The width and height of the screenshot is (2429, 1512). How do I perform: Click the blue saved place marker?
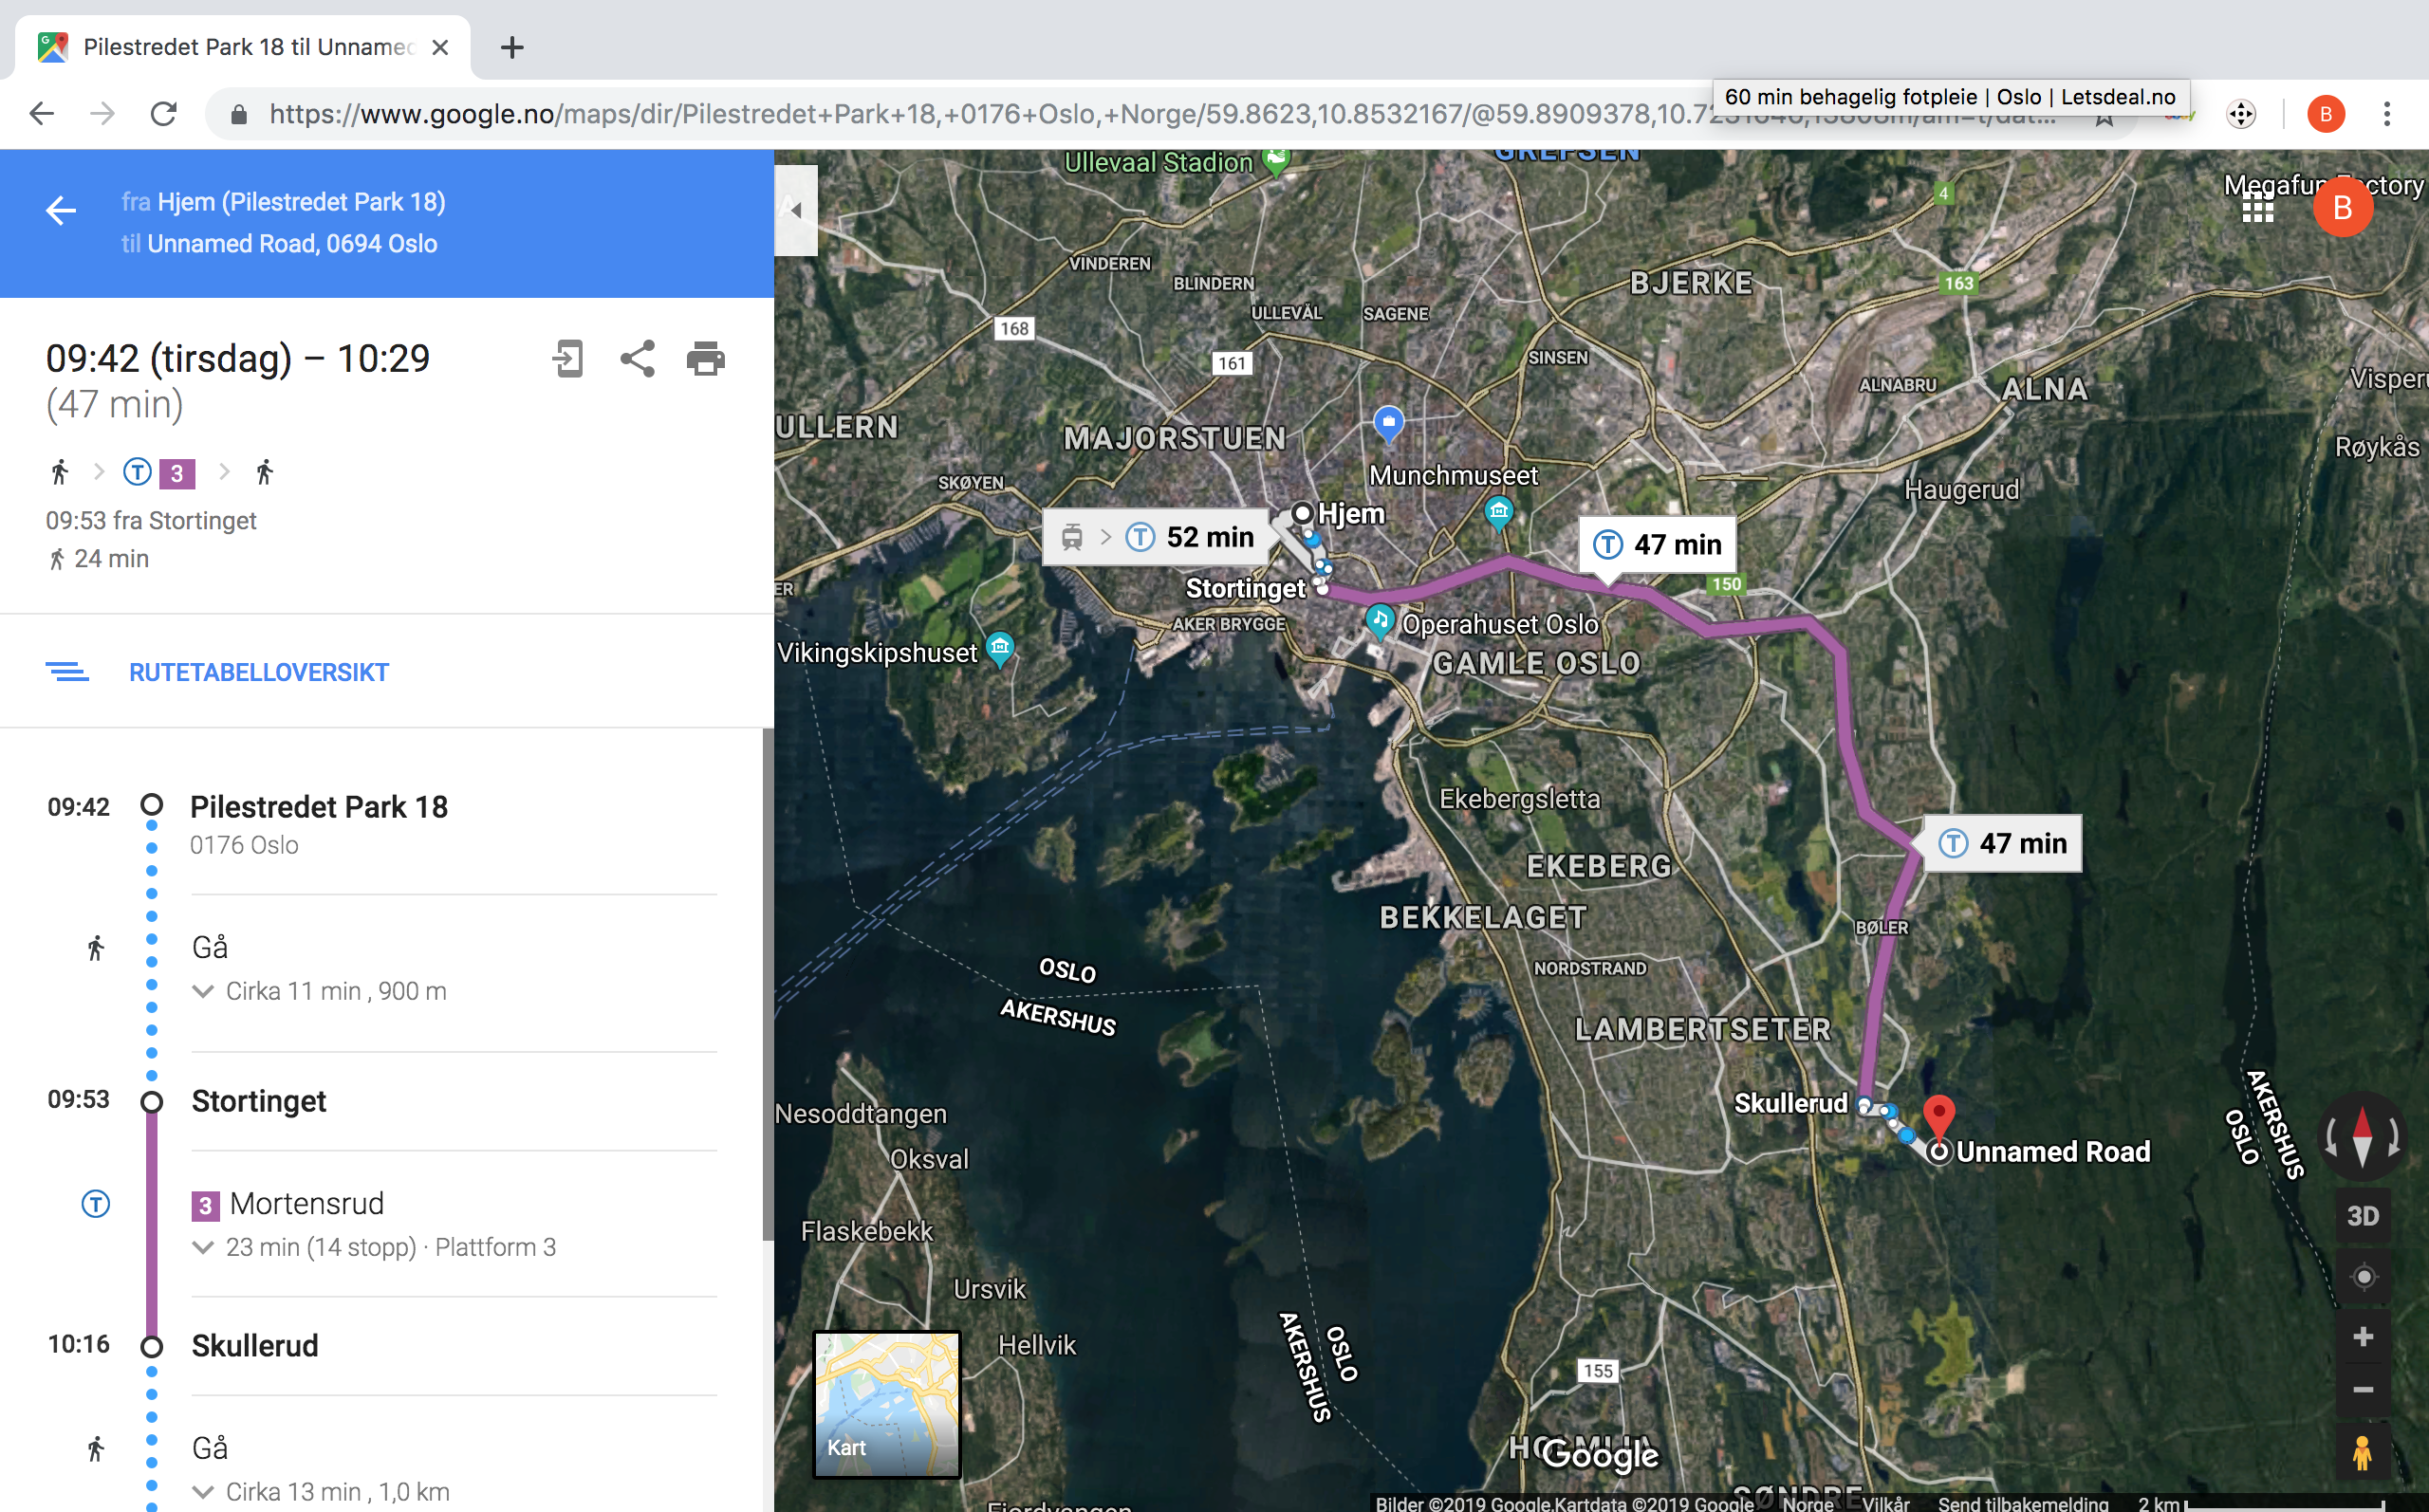click(x=1388, y=423)
